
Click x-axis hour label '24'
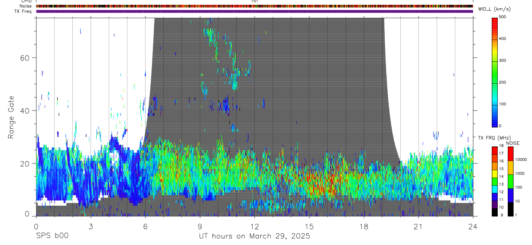[473, 226]
